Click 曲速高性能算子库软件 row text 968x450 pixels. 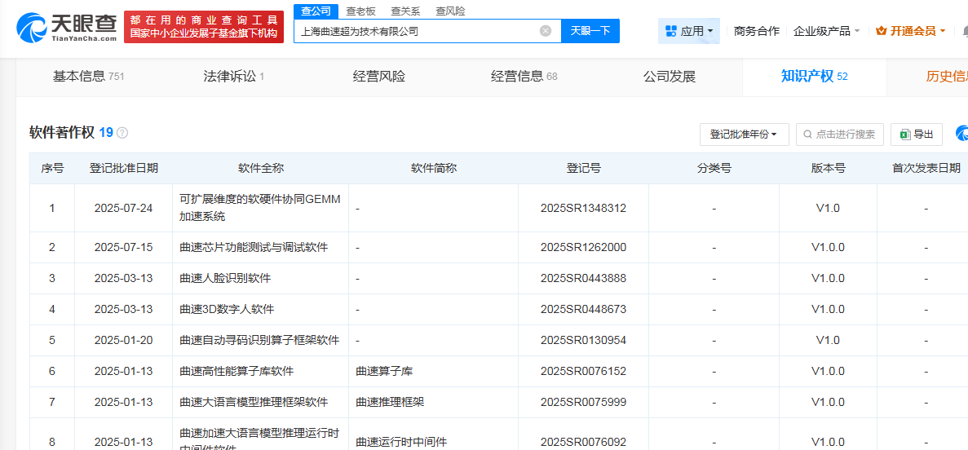tap(236, 371)
